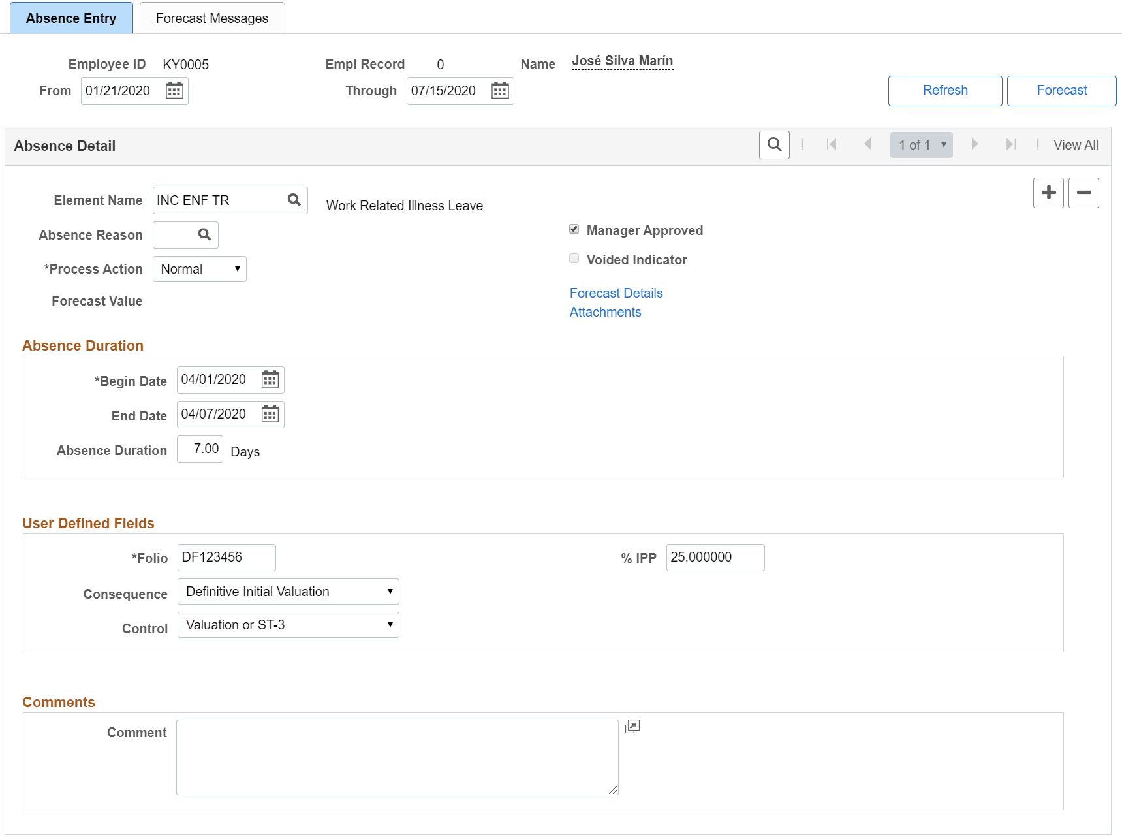Click the Days unit label
This screenshot has height=839, width=1122.
click(x=245, y=452)
